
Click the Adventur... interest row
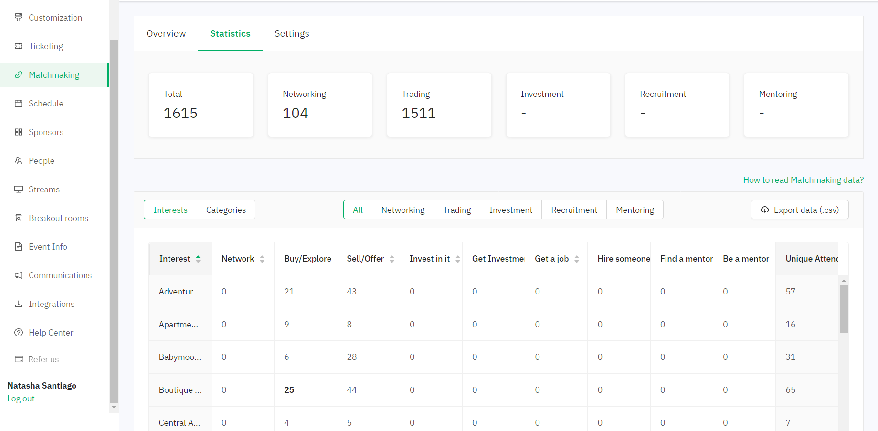coord(494,292)
